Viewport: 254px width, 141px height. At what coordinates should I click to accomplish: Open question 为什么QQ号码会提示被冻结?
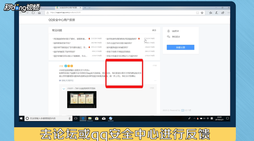(x=119, y=43)
